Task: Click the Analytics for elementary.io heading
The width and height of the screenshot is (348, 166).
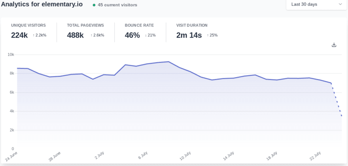Action: (x=42, y=4)
